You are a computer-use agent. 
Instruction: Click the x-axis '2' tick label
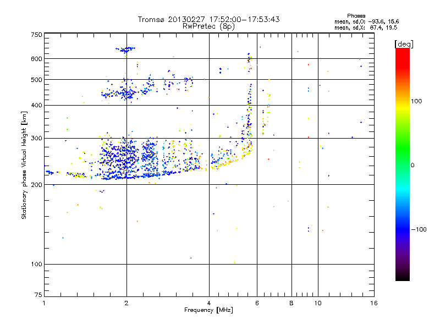point(127,303)
